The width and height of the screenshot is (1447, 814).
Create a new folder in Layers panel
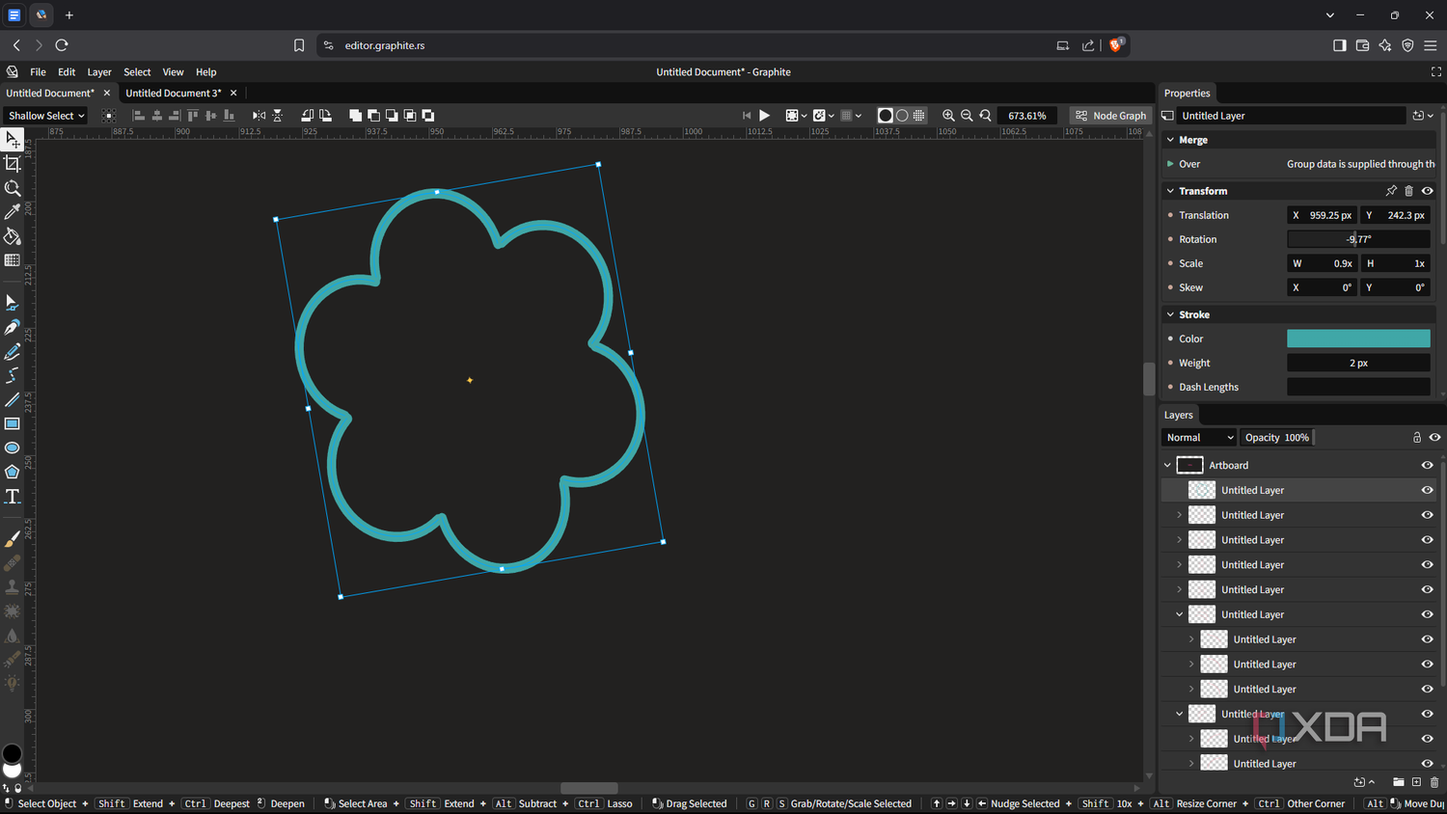(x=1399, y=782)
